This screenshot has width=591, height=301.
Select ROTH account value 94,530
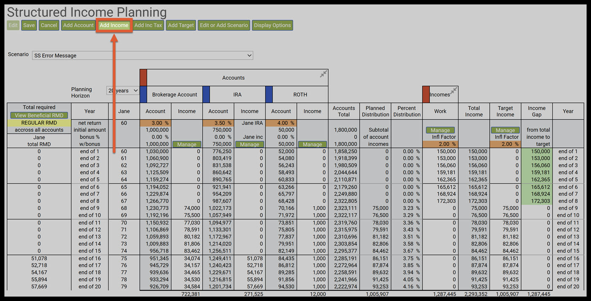[286, 287]
